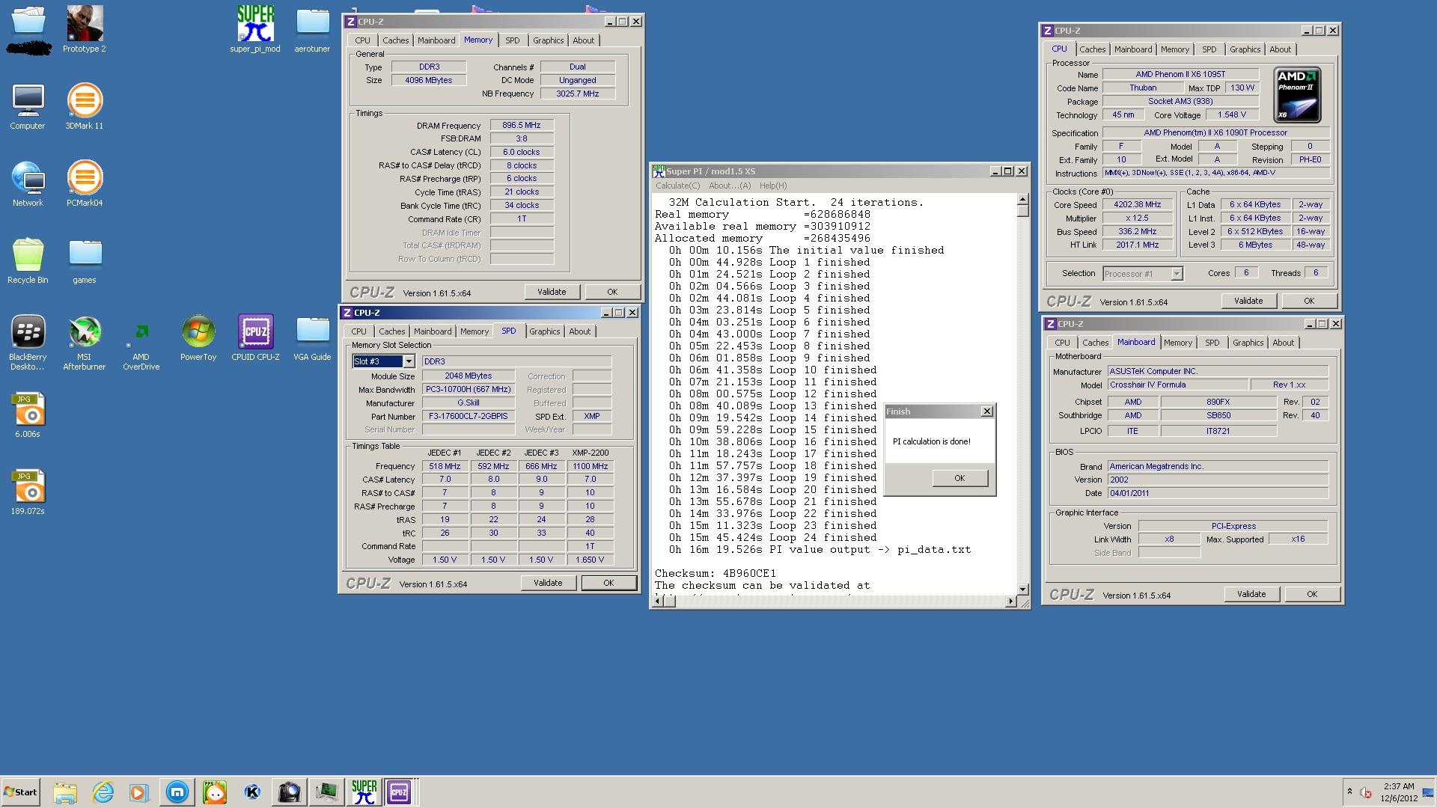The width and height of the screenshot is (1437, 808).
Task: Open super_pi_mod desktop icon
Action: [x=255, y=28]
